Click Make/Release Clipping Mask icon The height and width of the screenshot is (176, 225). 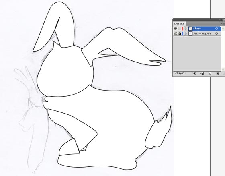coord(194,73)
